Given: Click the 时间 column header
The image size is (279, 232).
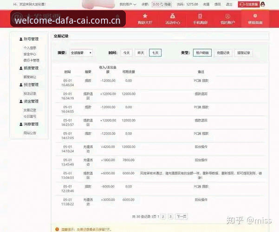Looking at the screenshot, I should tap(67, 72).
